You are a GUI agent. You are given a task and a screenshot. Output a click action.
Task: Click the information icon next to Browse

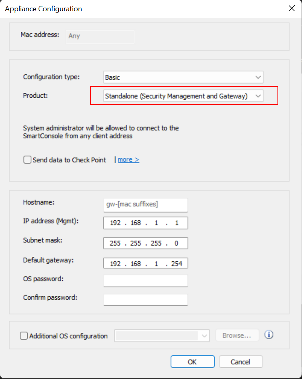[269, 335]
